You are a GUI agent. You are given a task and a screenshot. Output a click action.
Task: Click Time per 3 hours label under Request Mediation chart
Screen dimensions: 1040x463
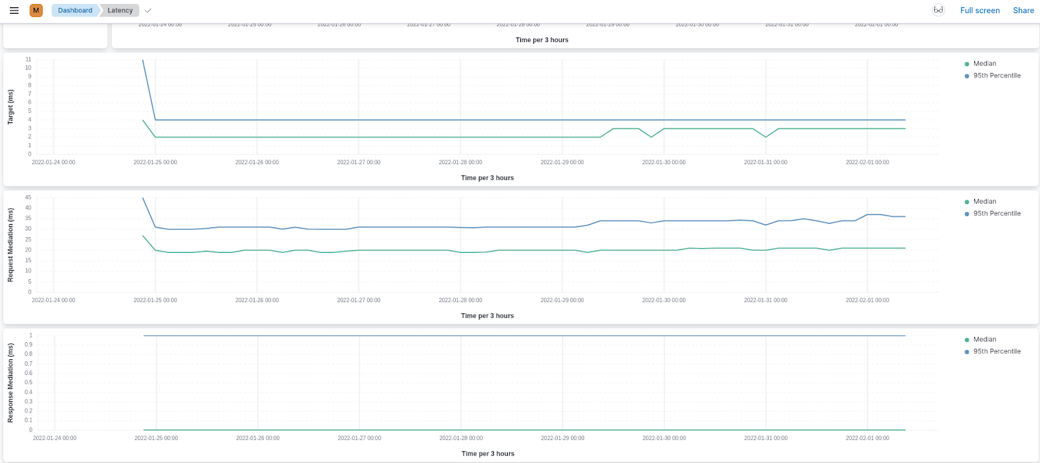click(x=487, y=316)
